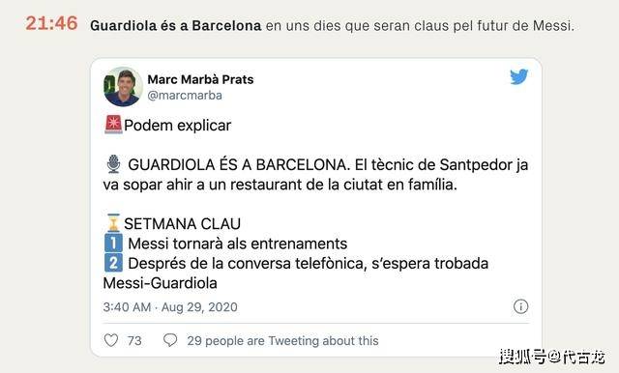Viewport: 619px width, 373px height.
Task: Open Marc Marbà Prats profile picture
Action: point(123,86)
